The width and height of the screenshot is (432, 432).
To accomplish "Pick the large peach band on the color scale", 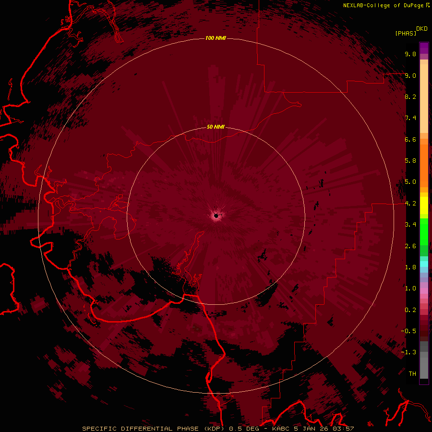I will [x=424, y=98].
